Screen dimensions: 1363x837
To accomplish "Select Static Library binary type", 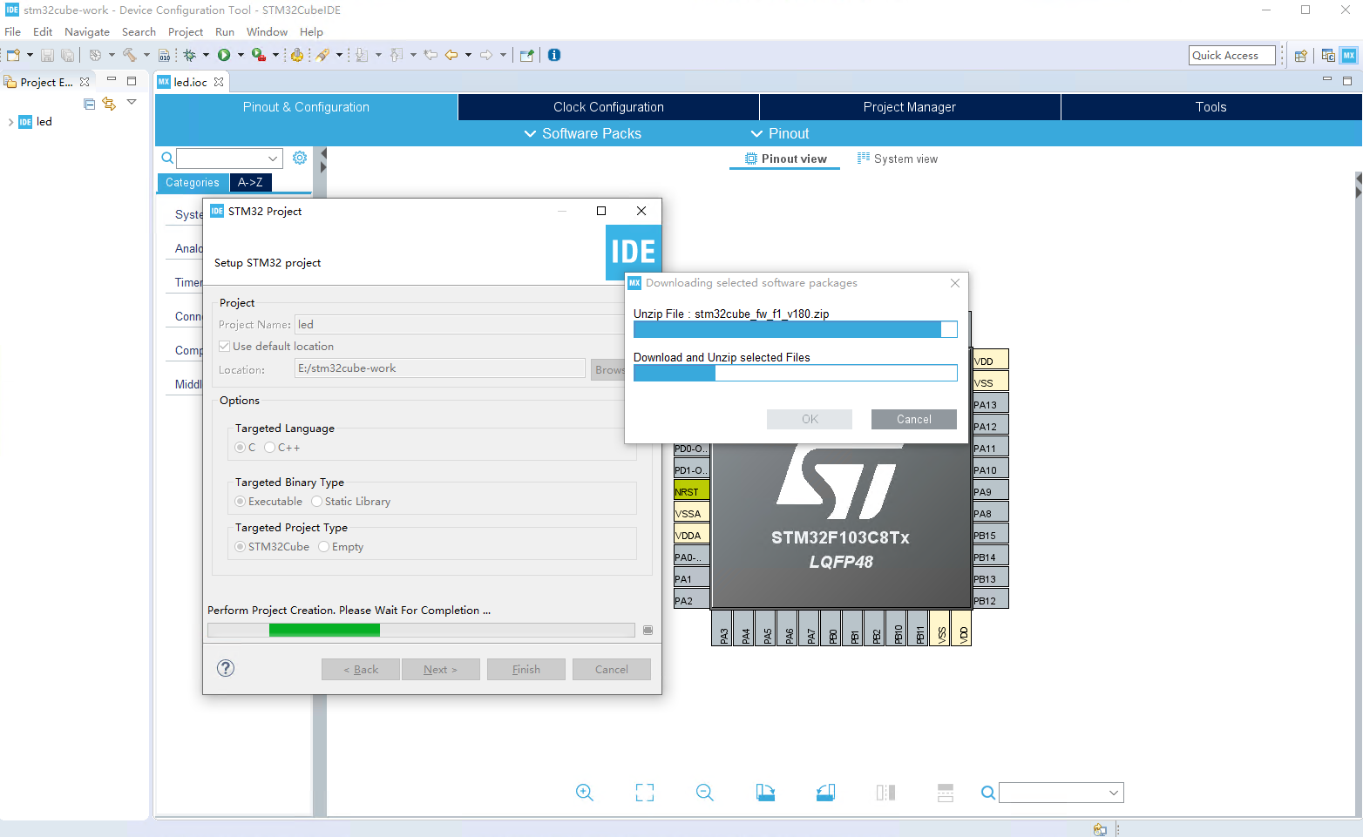I will 317,501.
